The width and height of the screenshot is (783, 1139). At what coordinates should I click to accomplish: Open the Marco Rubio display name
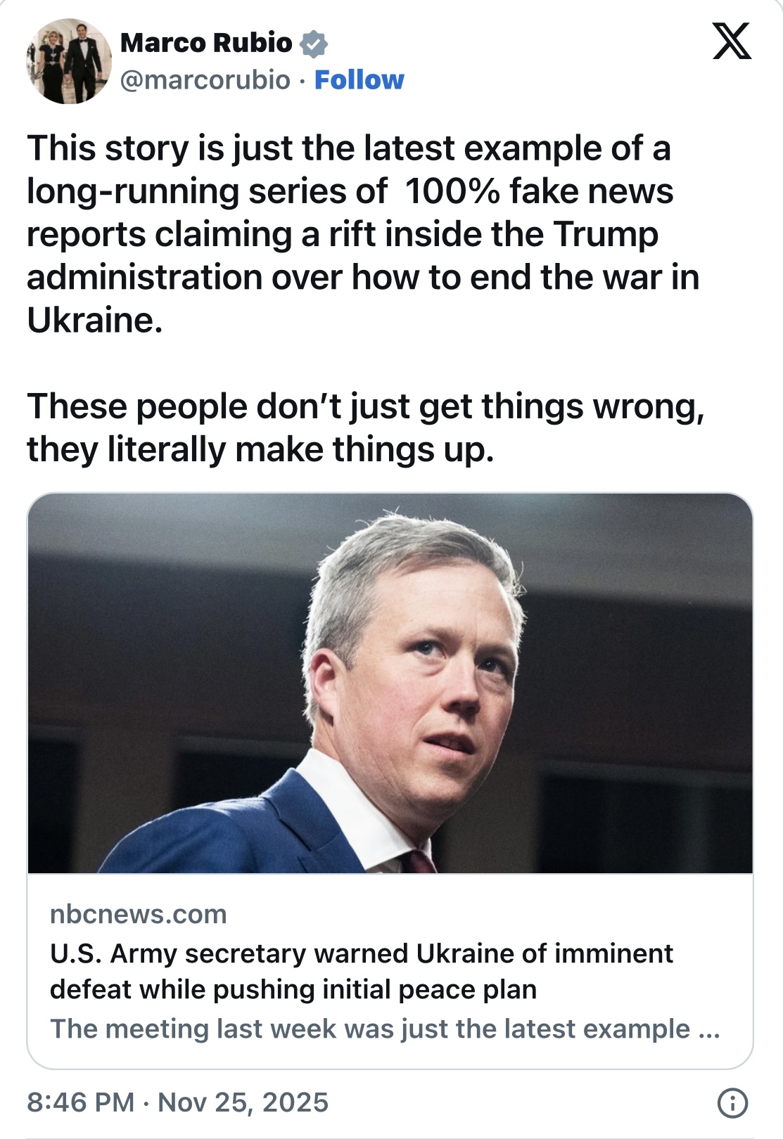point(206,43)
